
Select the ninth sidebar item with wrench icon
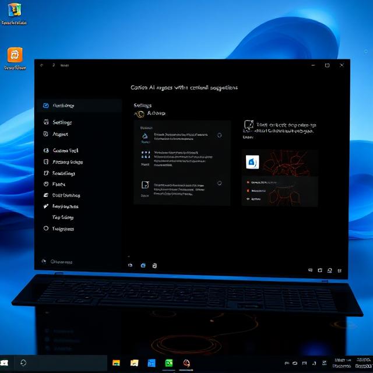61,206
